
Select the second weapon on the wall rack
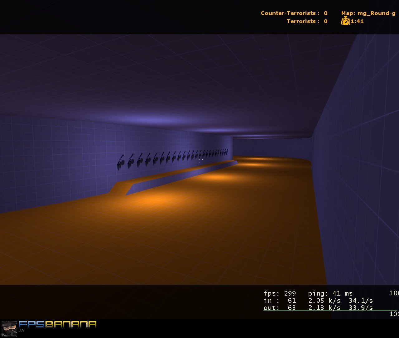[x=131, y=161]
